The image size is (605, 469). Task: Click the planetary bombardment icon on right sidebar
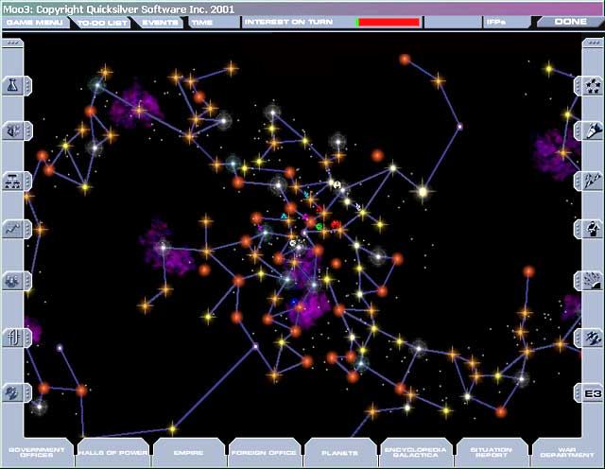[x=593, y=281]
